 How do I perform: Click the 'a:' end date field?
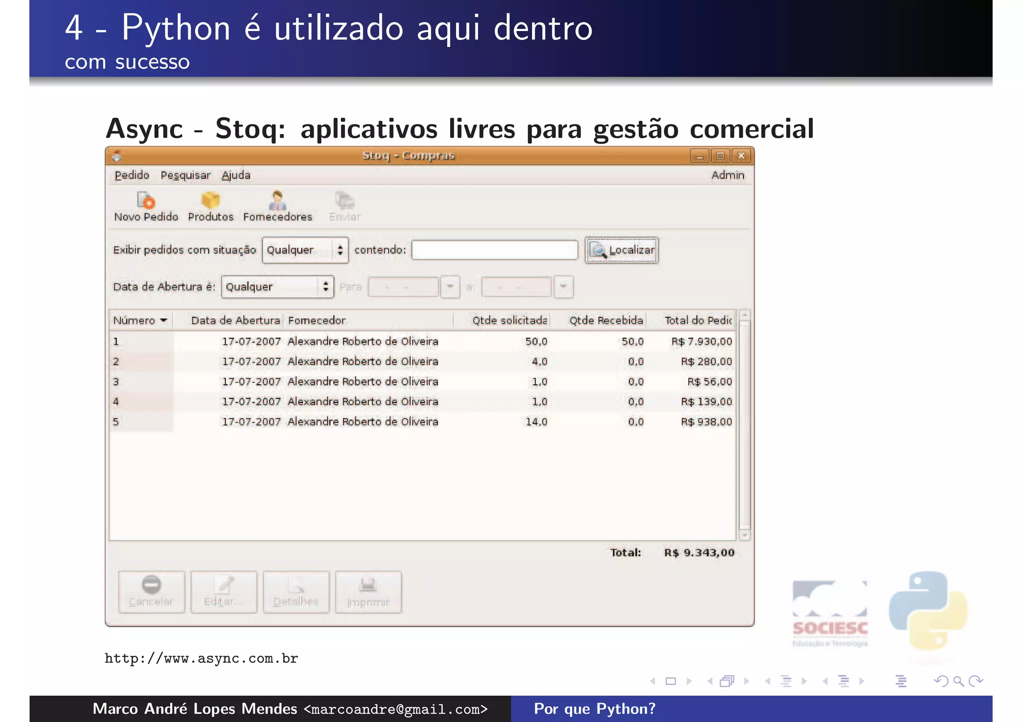(516, 287)
